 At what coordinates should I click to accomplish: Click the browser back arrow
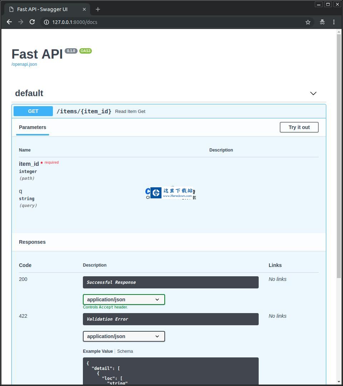click(x=9, y=22)
